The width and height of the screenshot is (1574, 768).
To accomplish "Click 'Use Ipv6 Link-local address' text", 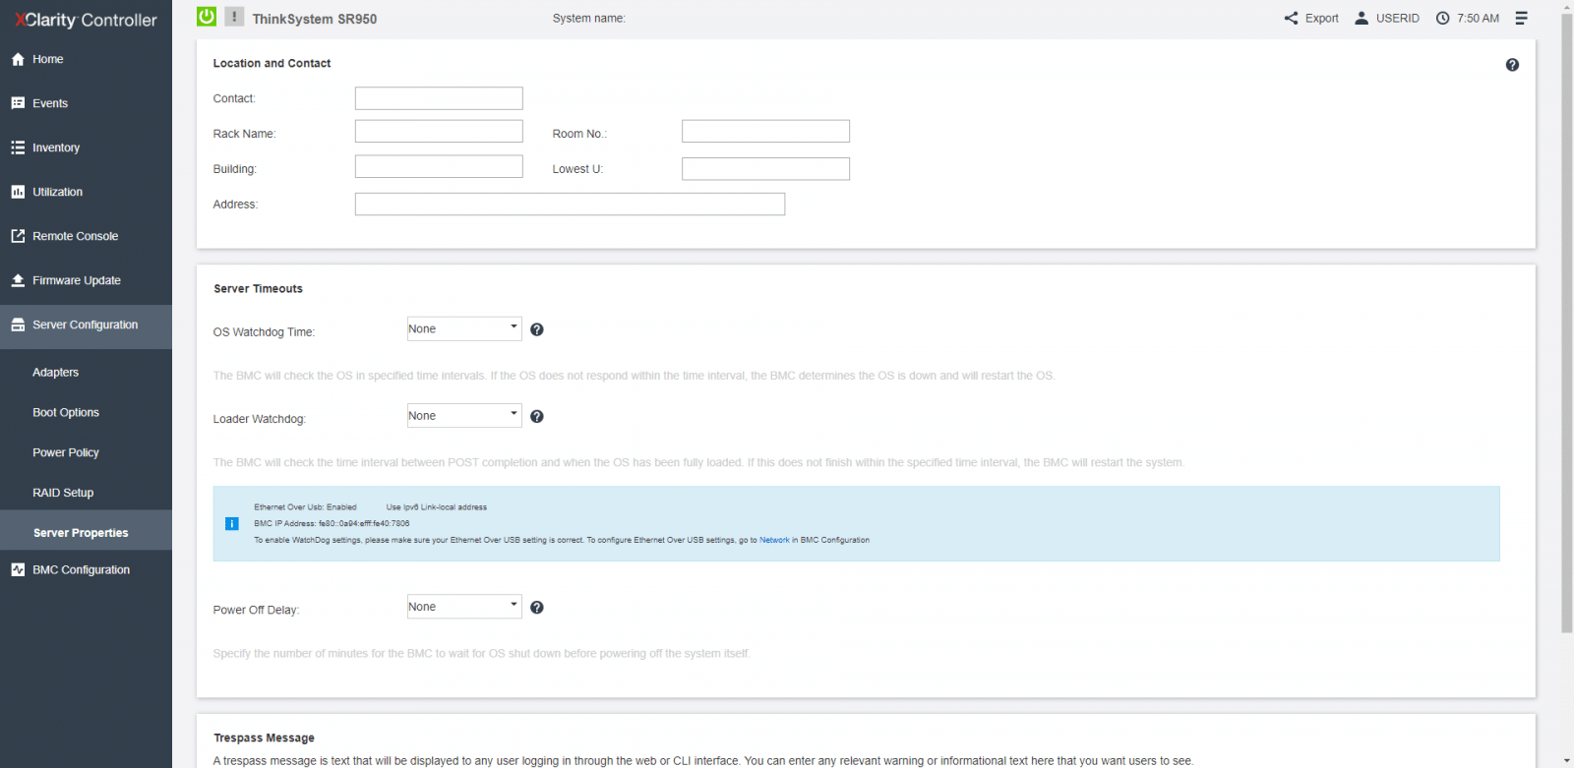I will click(x=437, y=507).
